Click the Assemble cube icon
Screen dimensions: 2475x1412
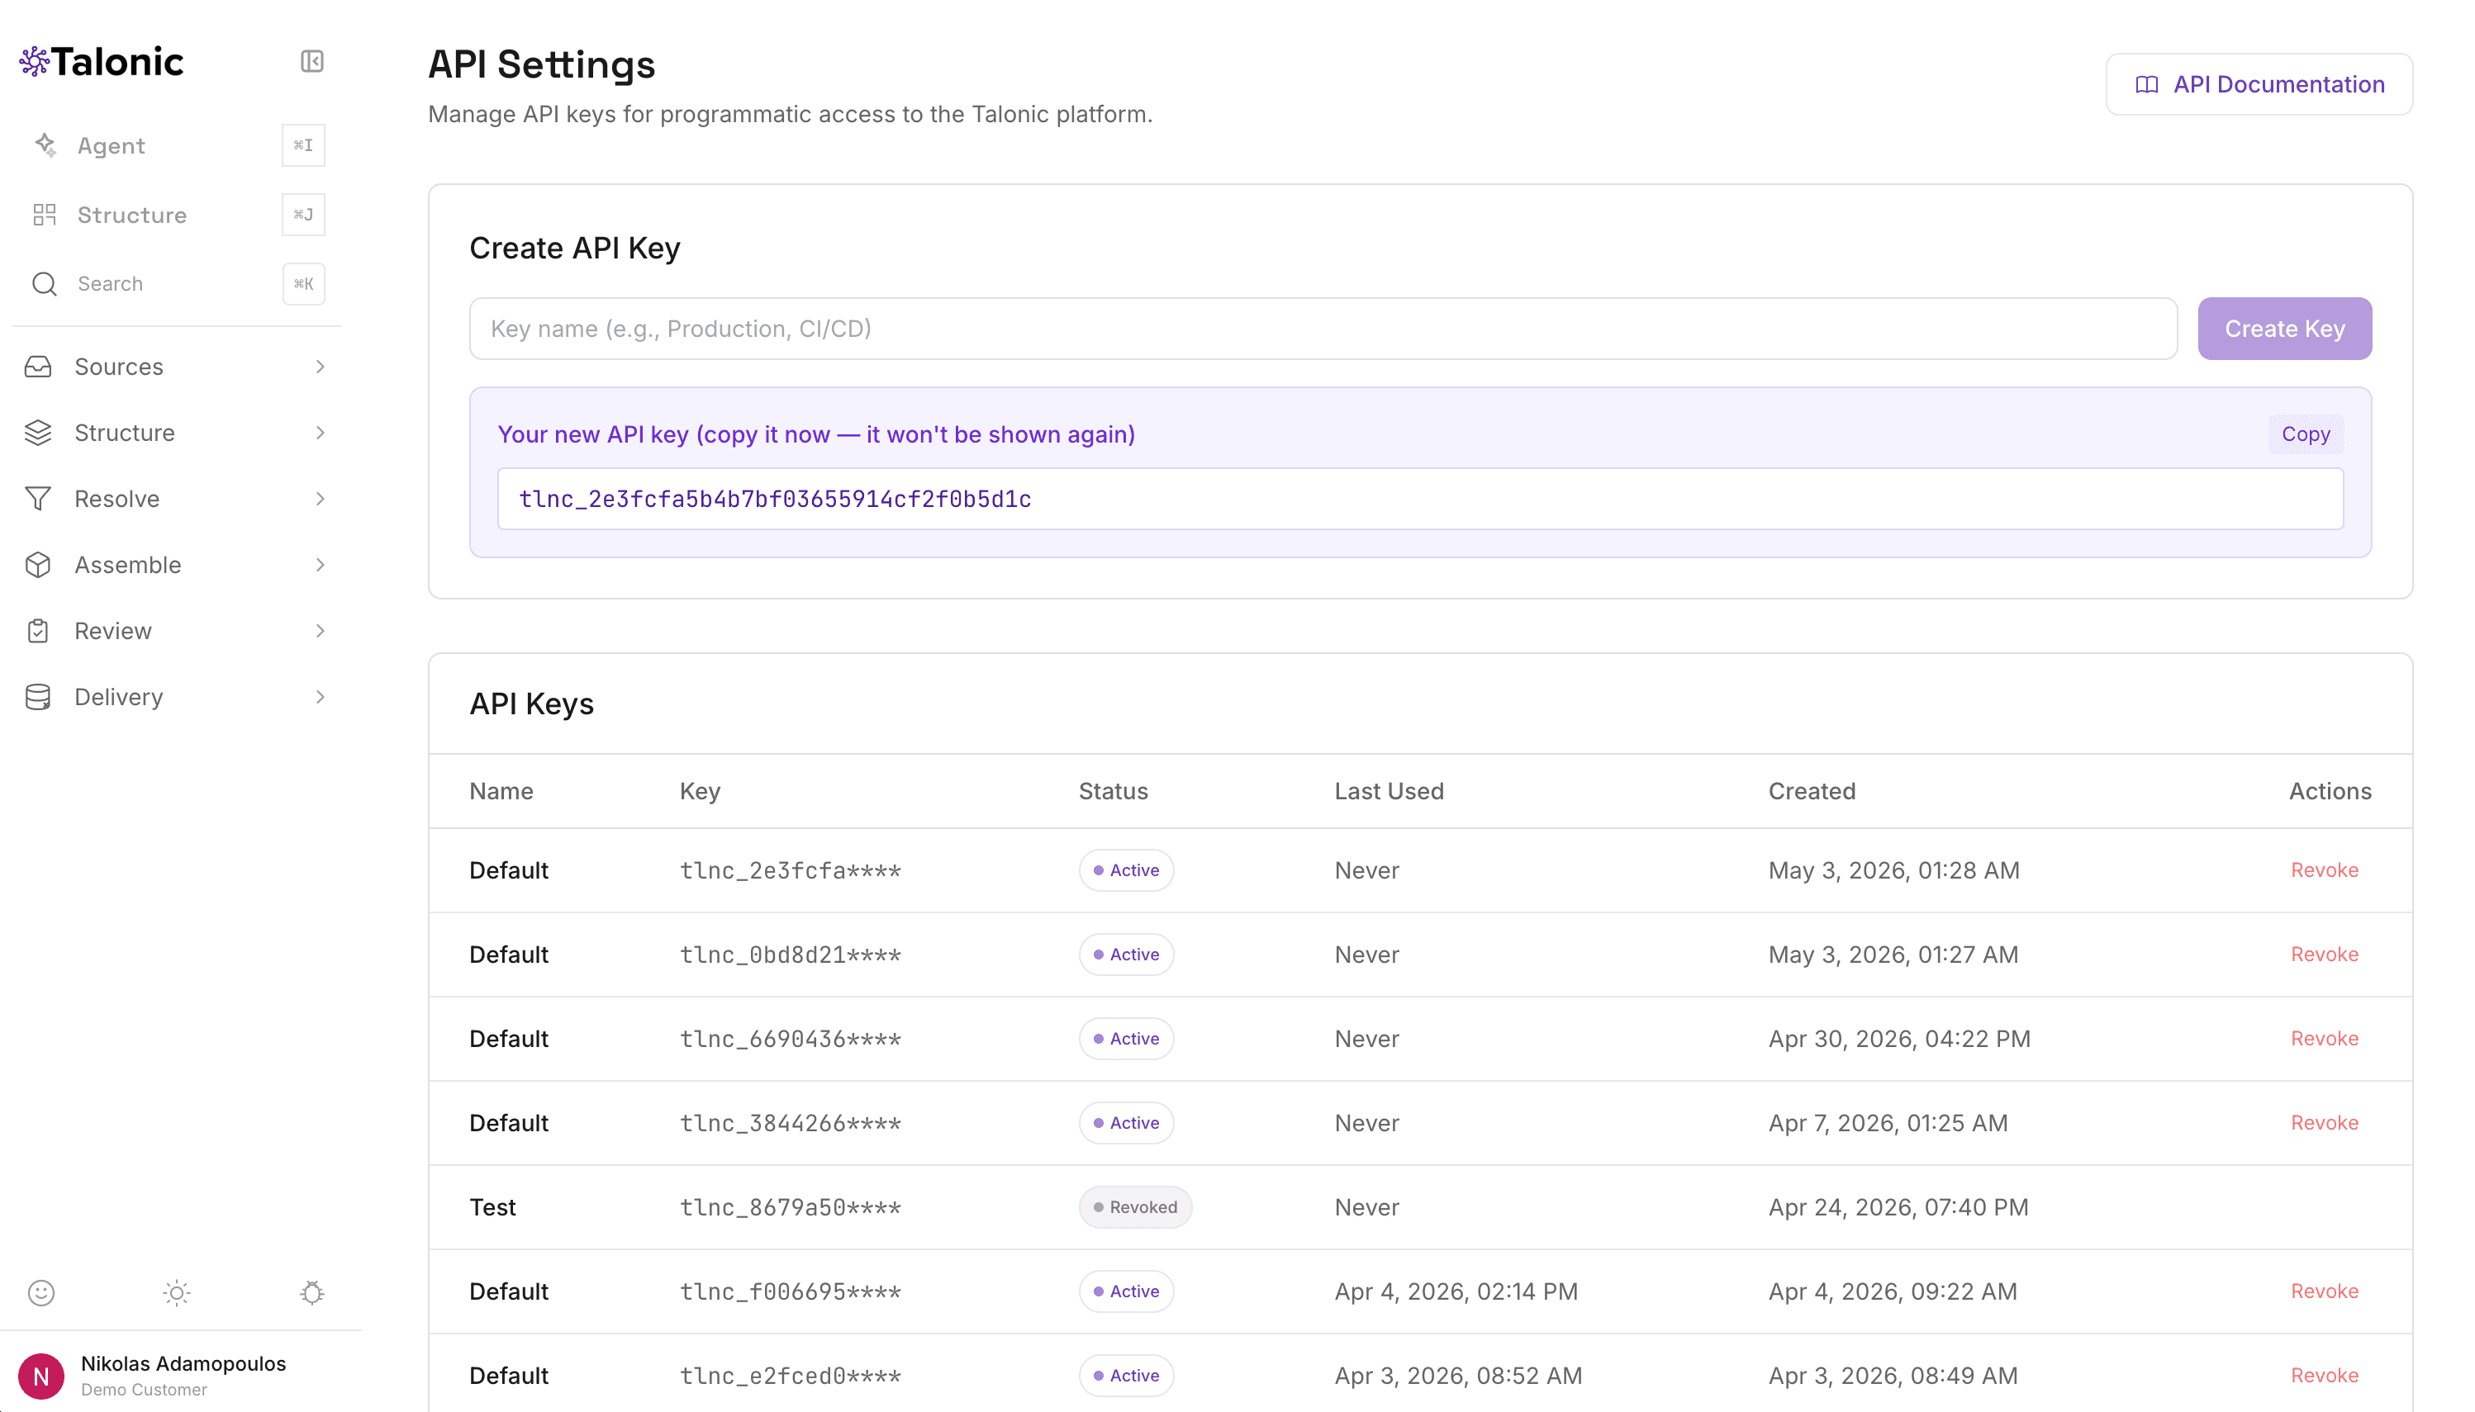tap(38, 565)
